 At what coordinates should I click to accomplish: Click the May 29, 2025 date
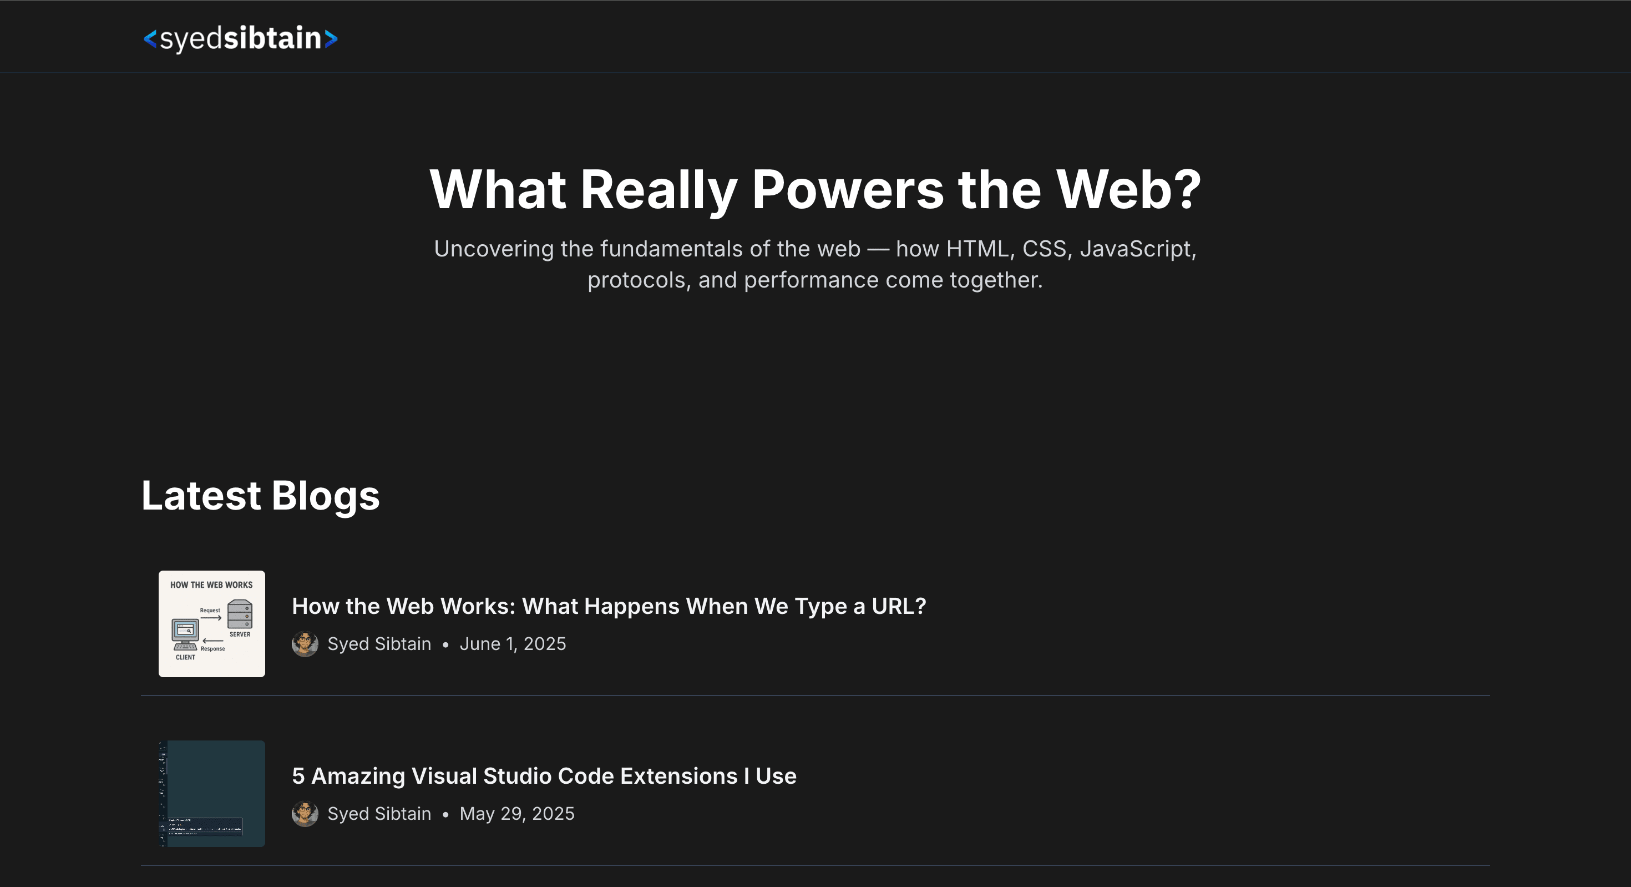pos(516,814)
